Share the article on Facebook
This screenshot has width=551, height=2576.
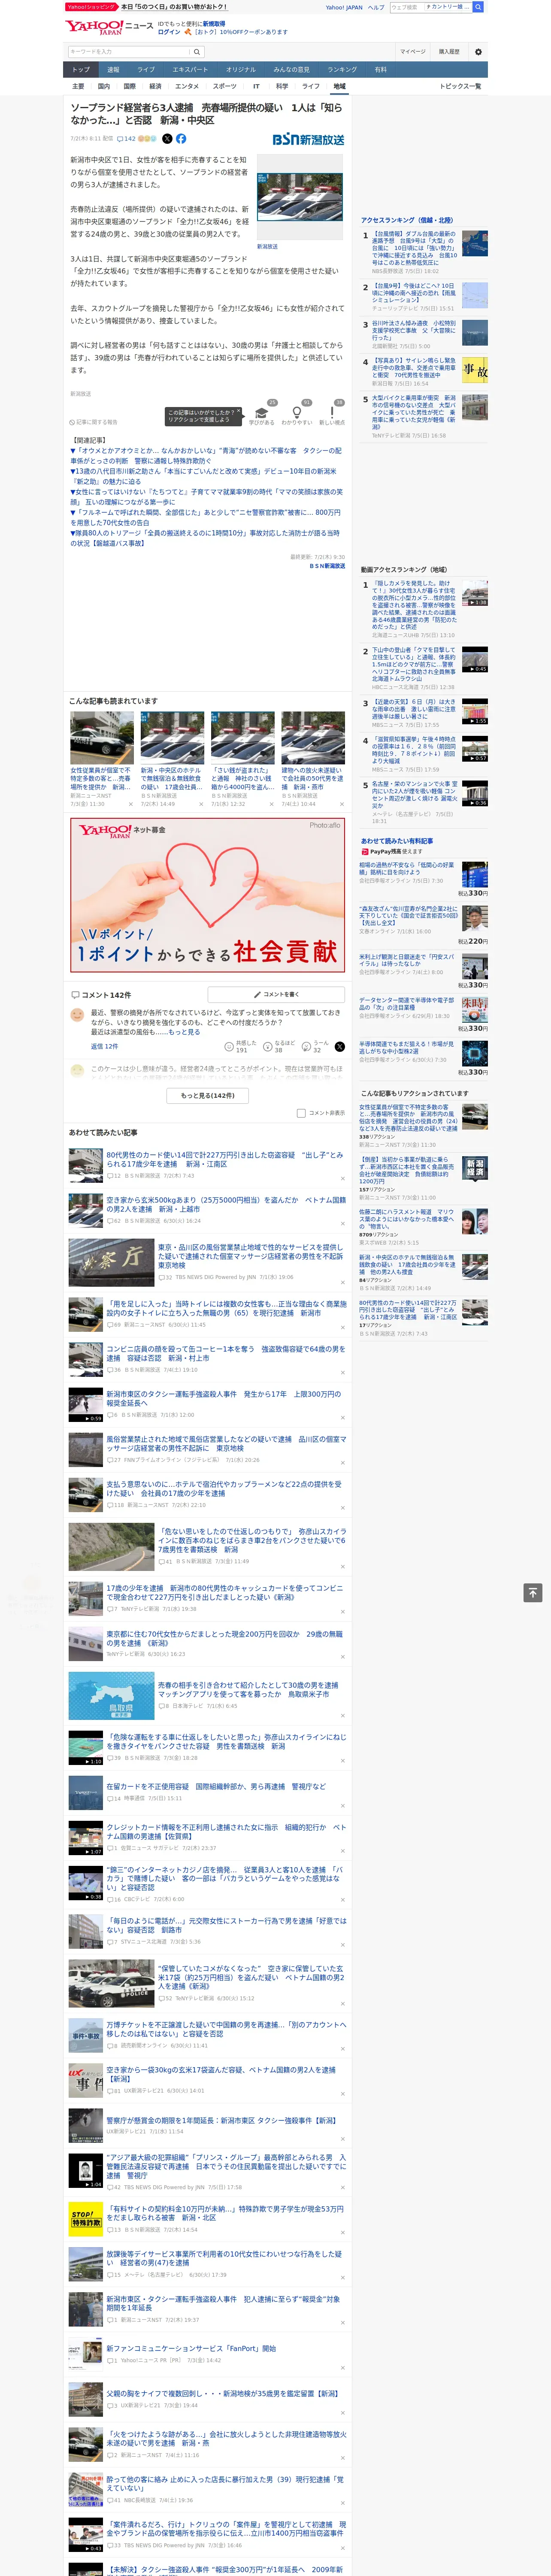pos(181,139)
